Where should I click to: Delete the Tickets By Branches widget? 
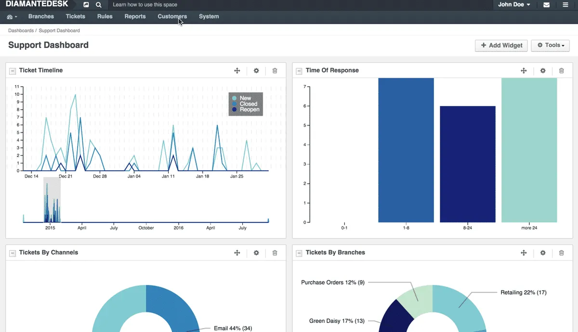pyautogui.click(x=561, y=253)
